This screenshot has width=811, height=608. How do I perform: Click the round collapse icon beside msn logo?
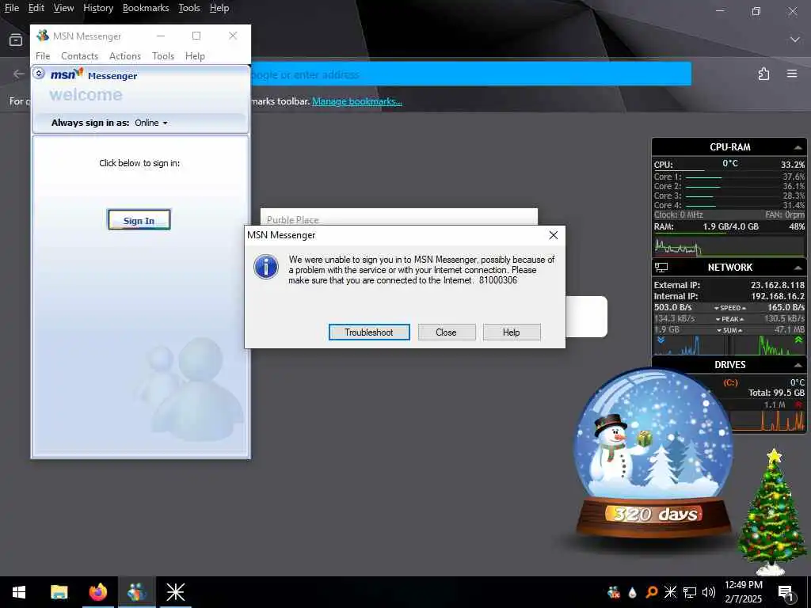[x=39, y=74]
